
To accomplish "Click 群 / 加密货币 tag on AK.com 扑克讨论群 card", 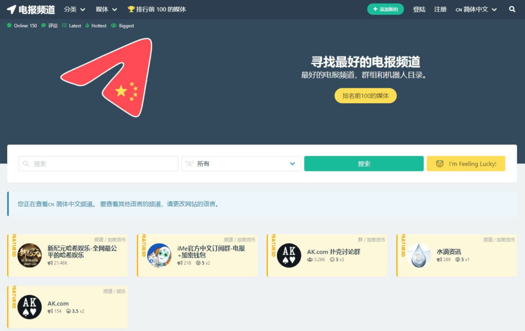I will coord(371,240).
